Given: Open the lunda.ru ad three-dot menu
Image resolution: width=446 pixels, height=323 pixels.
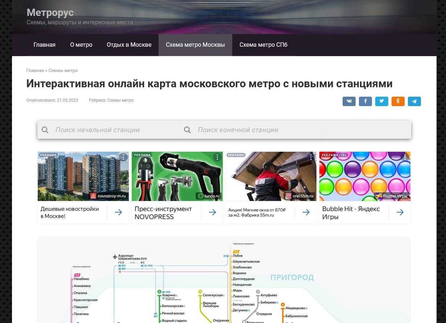Looking at the screenshot, I should pyautogui.click(x=217, y=157).
